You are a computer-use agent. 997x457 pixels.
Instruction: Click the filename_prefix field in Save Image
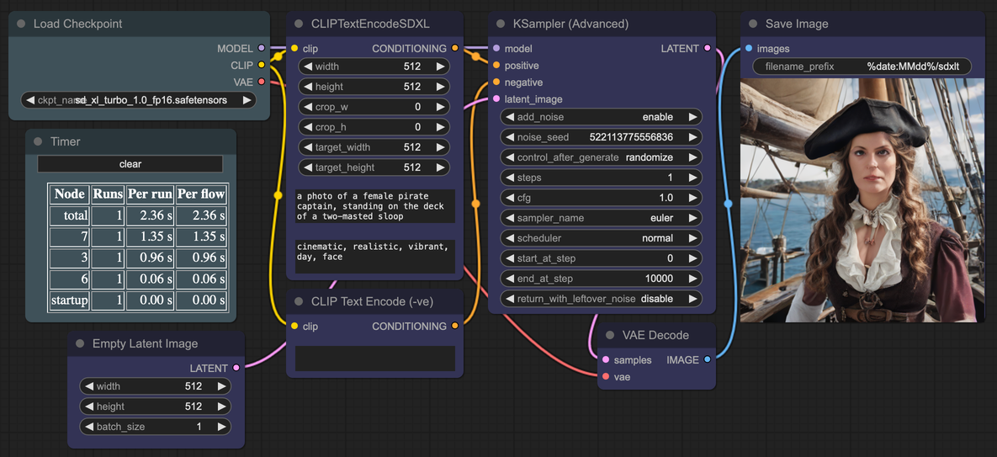(x=862, y=66)
